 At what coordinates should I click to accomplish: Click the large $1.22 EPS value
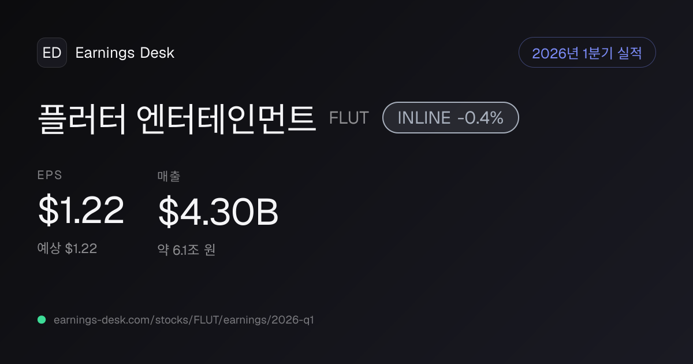point(81,211)
